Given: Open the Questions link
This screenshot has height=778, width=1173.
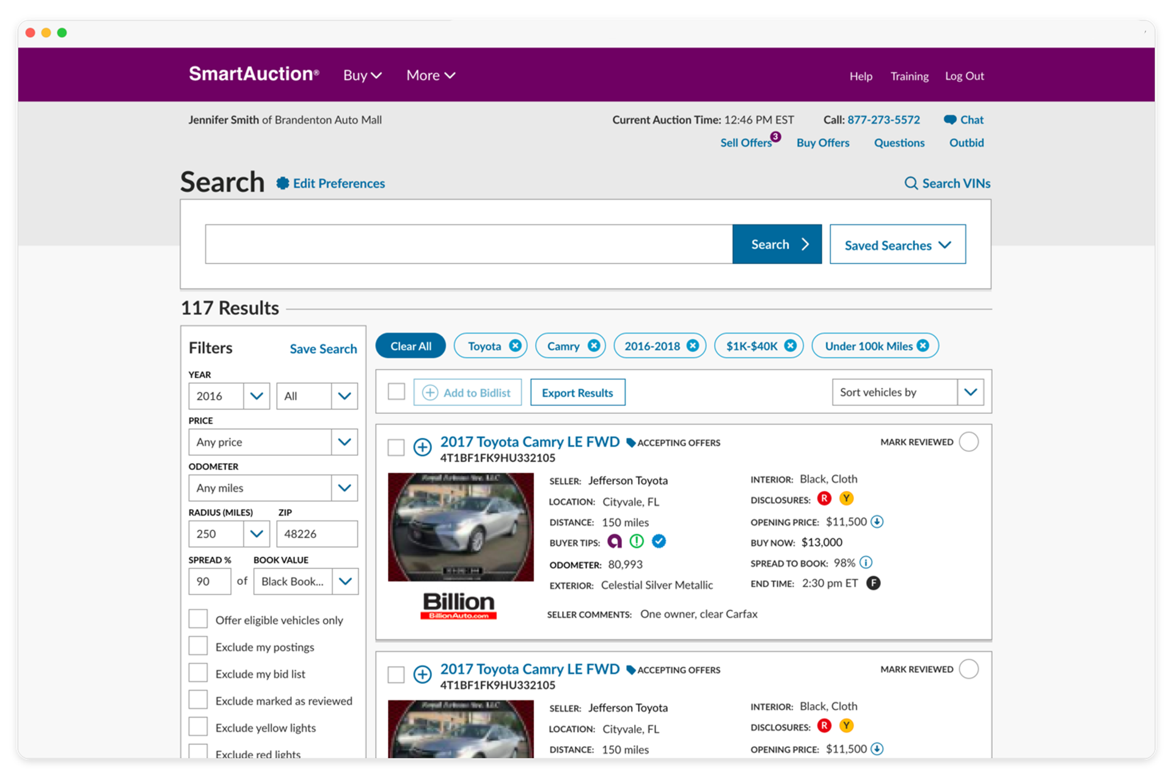Looking at the screenshot, I should pos(899,143).
